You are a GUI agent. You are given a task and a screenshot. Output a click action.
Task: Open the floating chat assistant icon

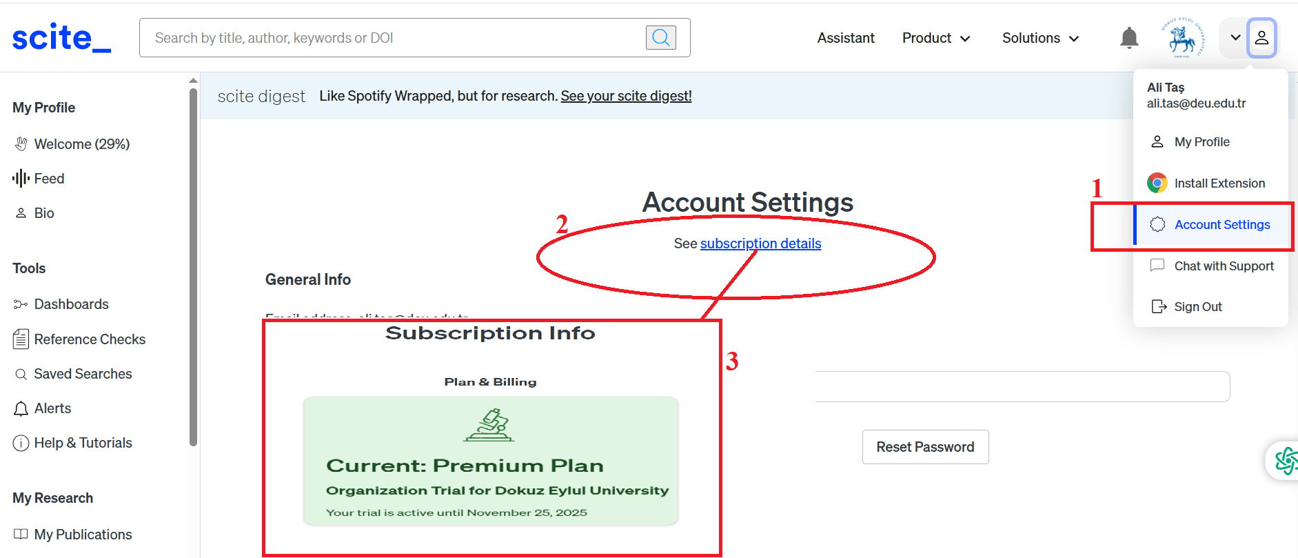click(x=1285, y=461)
